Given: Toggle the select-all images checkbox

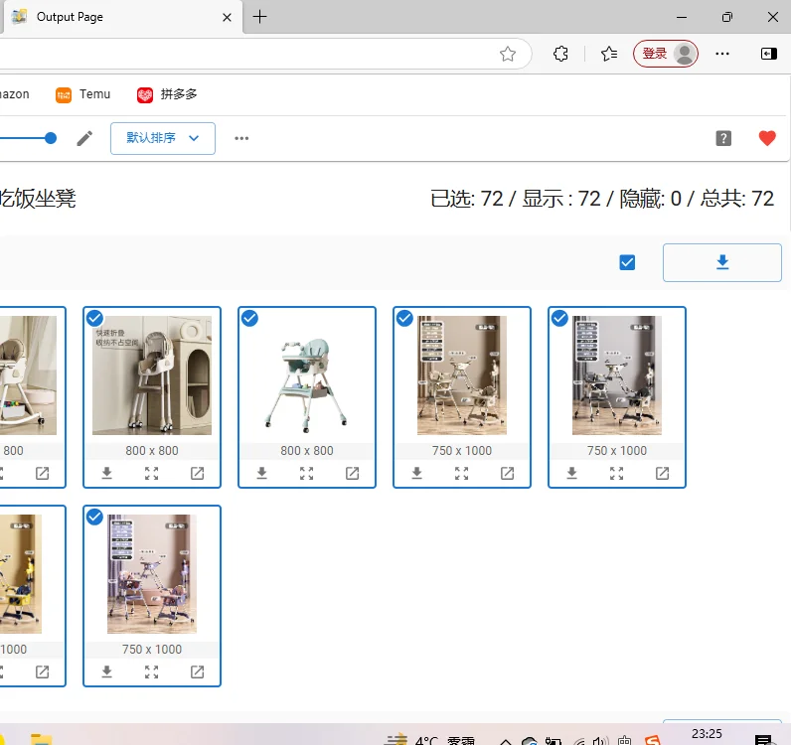Looking at the screenshot, I should (x=627, y=262).
